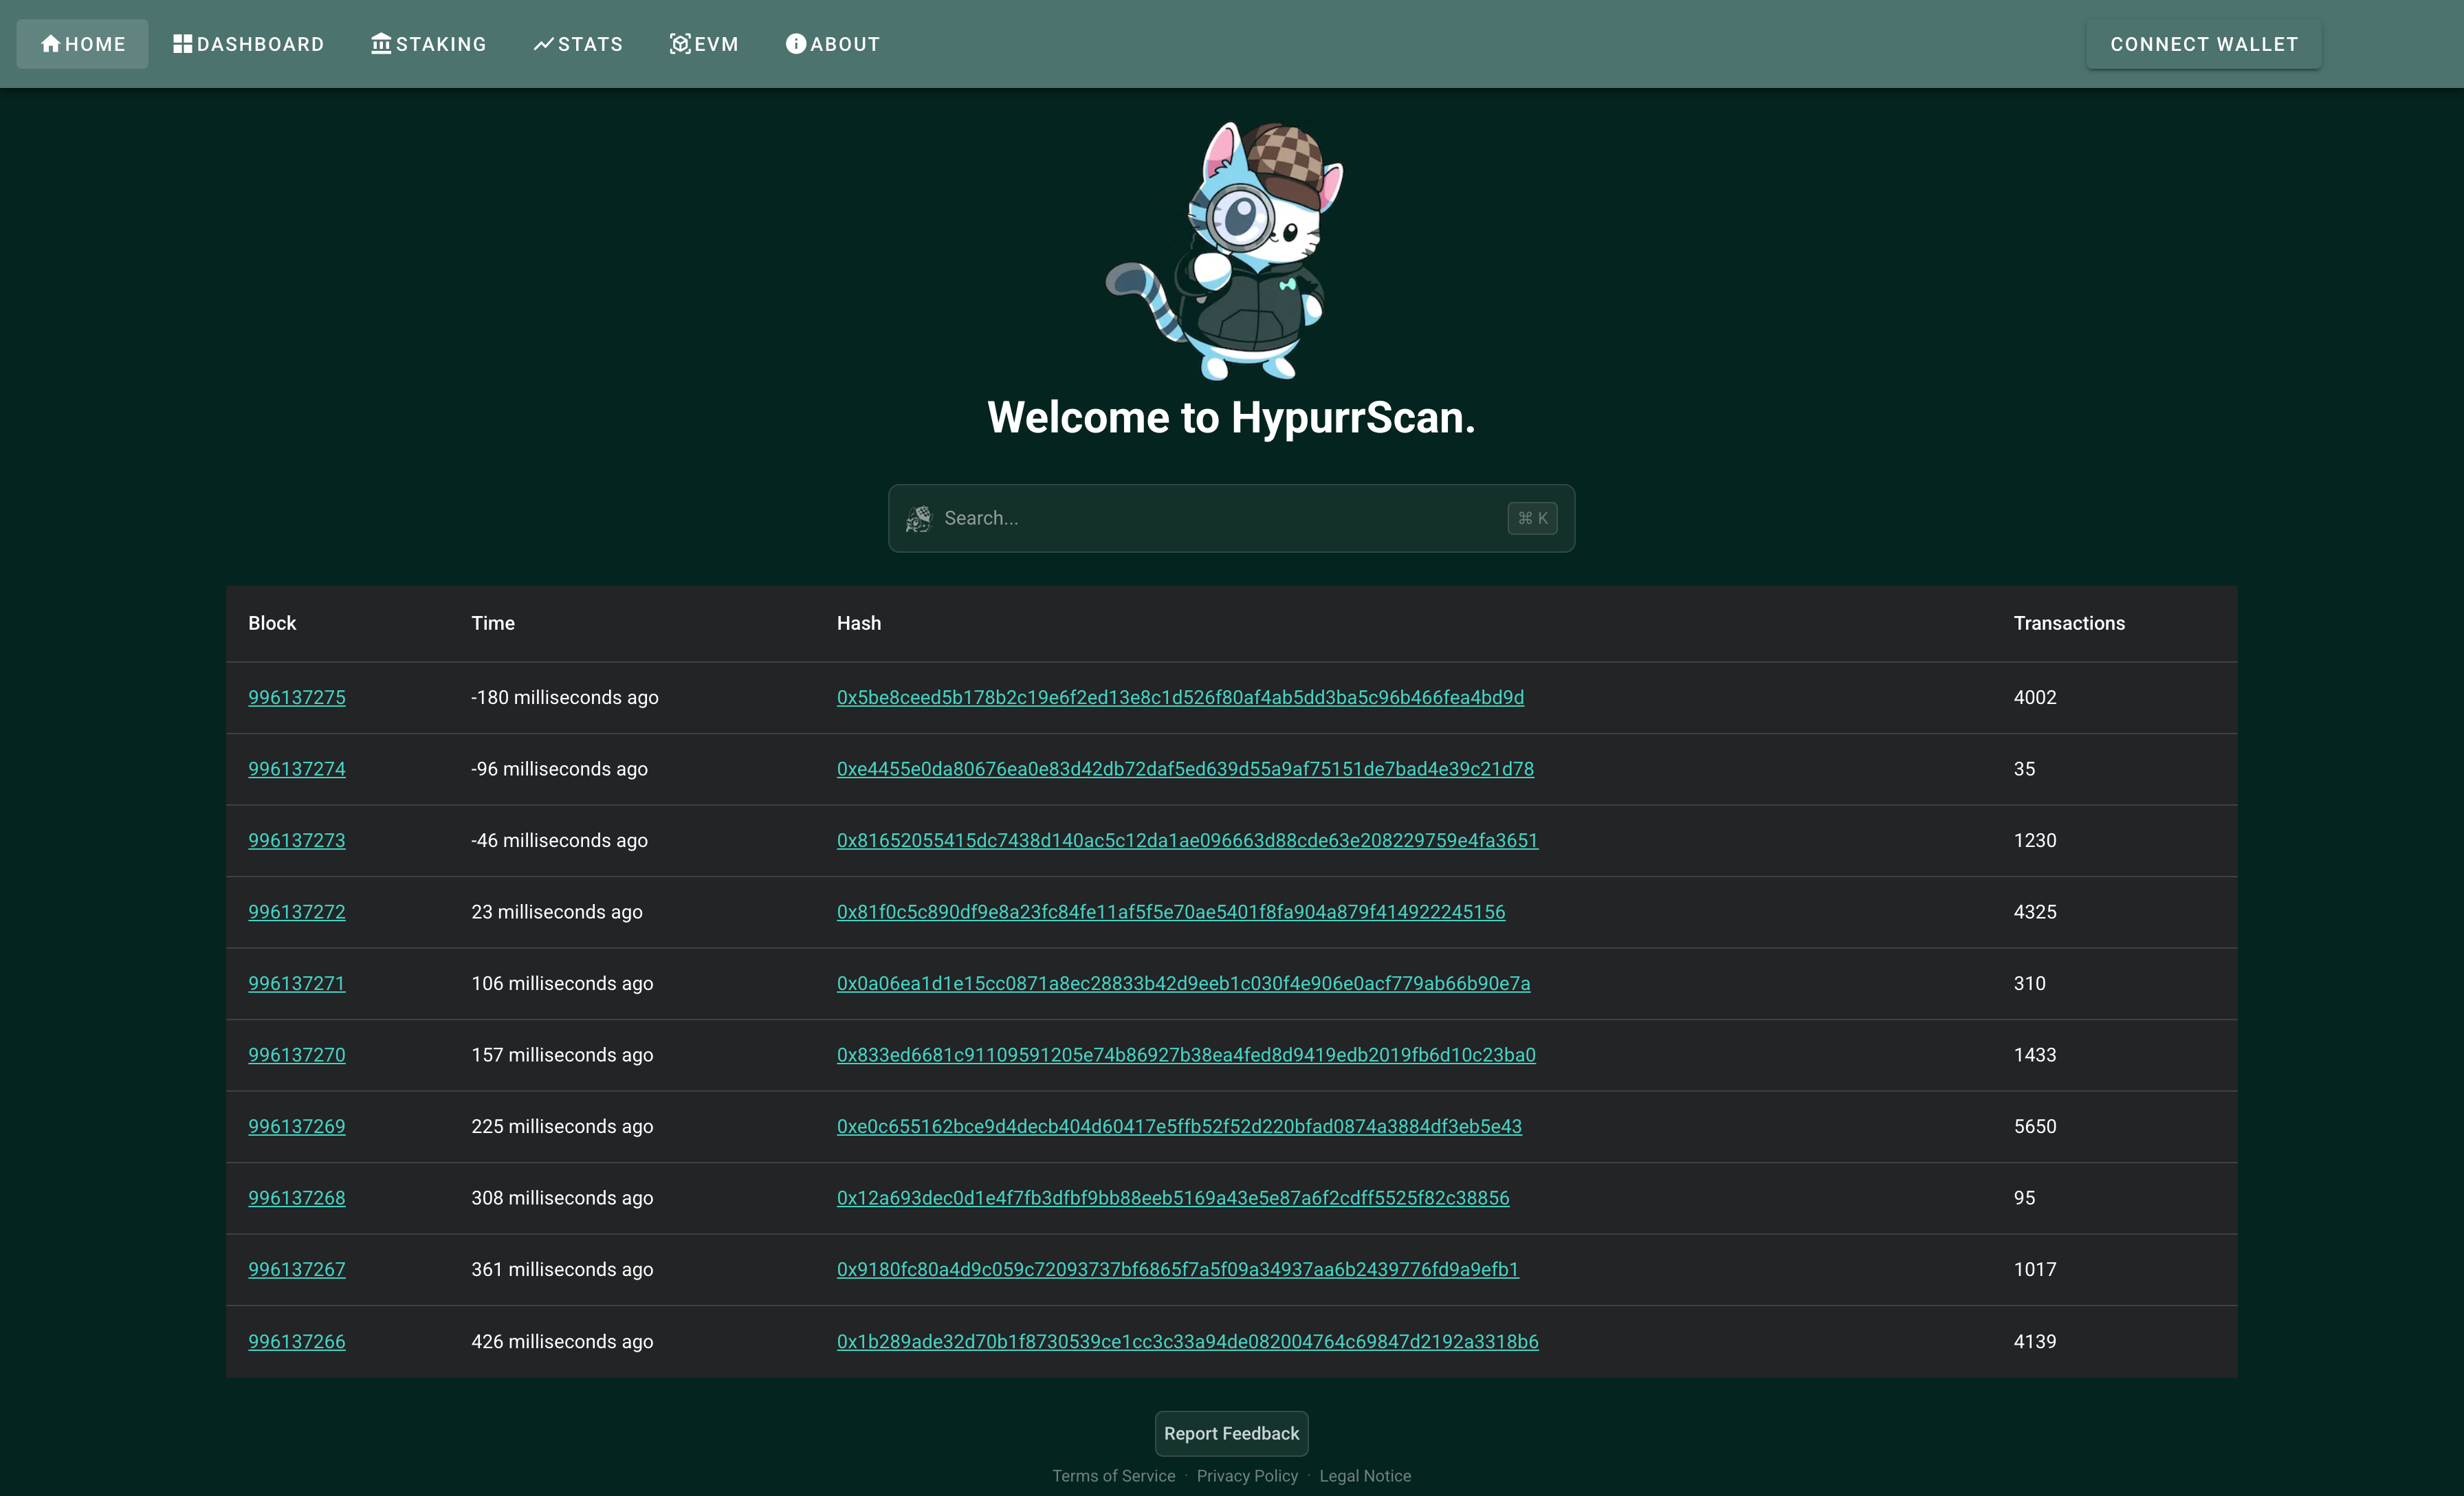Open the Terms of Service link
The image size is (2464, 1496).
tap(1113, 1476)
